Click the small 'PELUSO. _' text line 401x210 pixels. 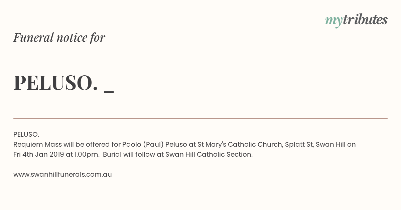[29, 135]
